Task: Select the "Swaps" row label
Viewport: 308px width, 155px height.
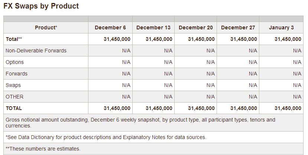Action: pyautogui.click(x=13, y=85)
